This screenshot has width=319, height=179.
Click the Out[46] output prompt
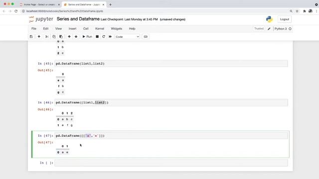[x=45, y=109]
